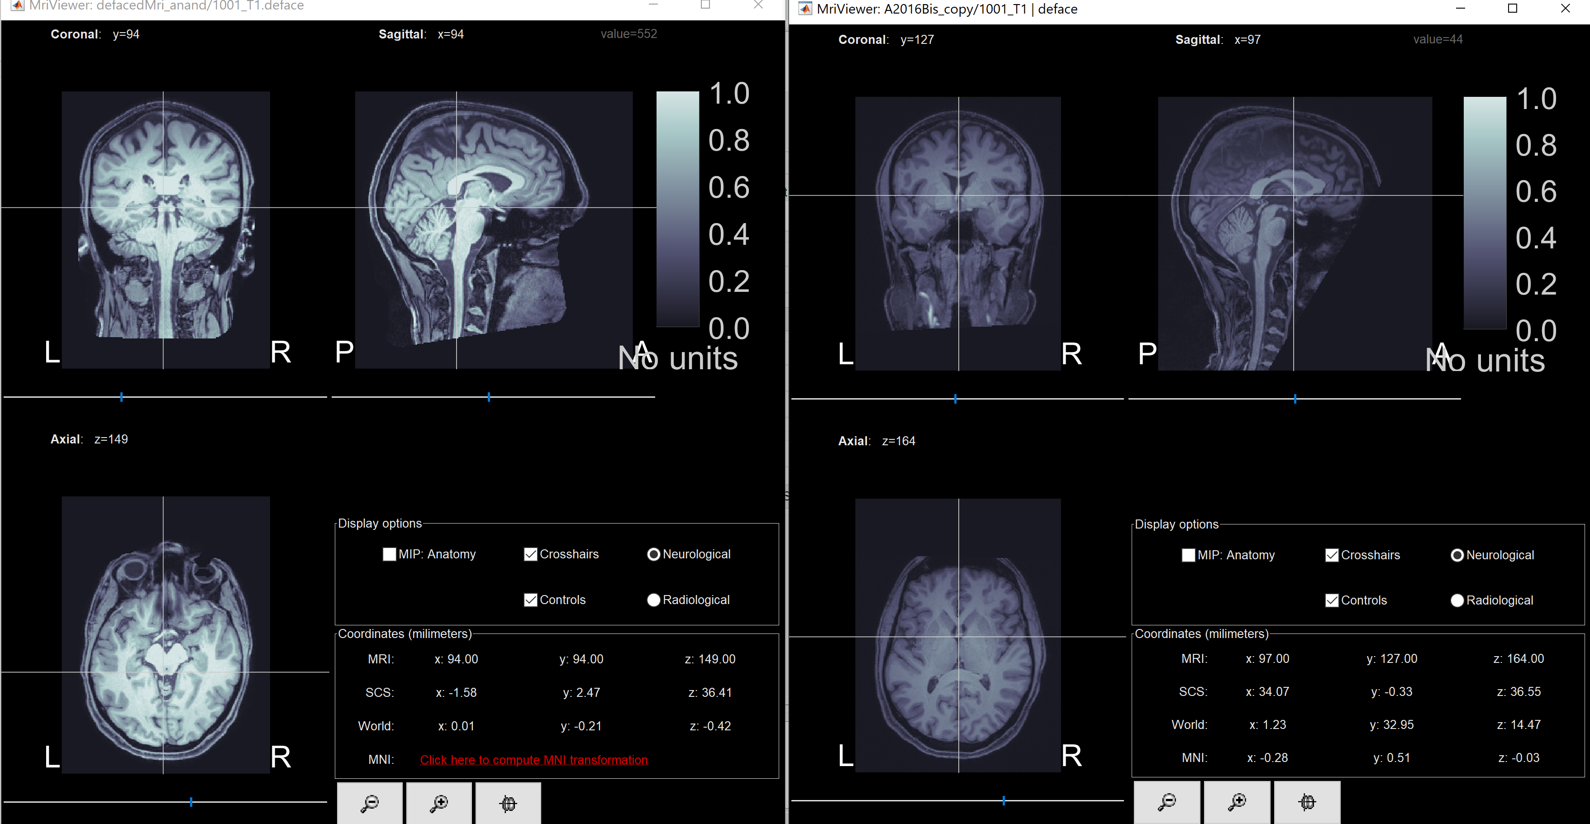Click the MriViewer application icon on the right titlebar
The width and height of the screenshot is (1590, 824).
805,9
